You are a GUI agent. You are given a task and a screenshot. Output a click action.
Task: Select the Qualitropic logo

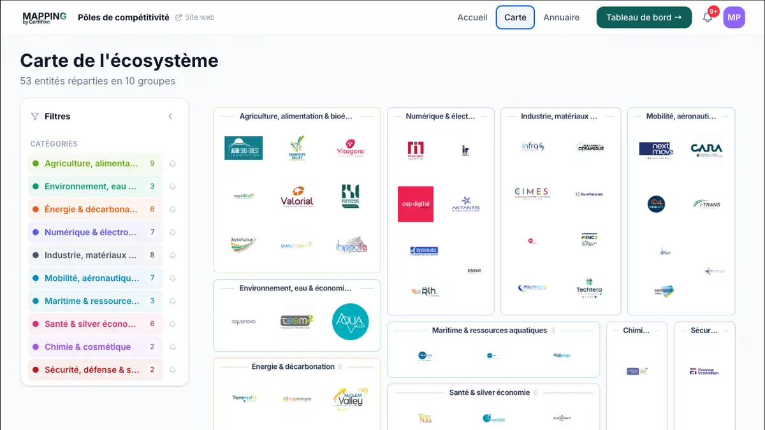pos(297,245)
